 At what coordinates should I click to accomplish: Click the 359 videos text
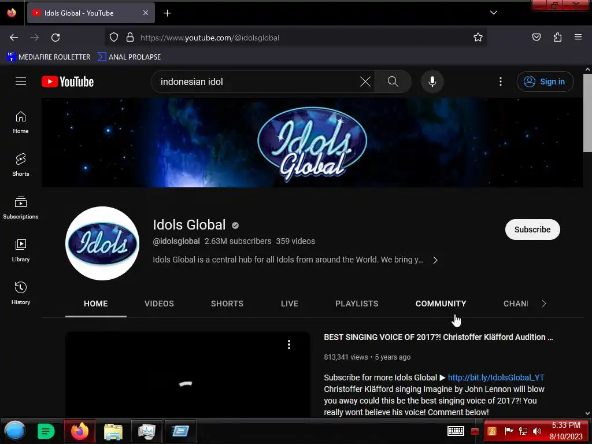pyautogui.click(x=295, y=241)
